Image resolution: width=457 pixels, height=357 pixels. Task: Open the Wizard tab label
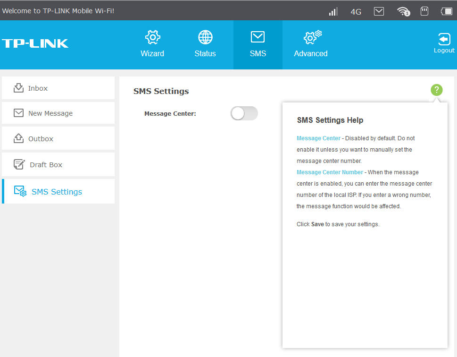[x=152, y=53]
